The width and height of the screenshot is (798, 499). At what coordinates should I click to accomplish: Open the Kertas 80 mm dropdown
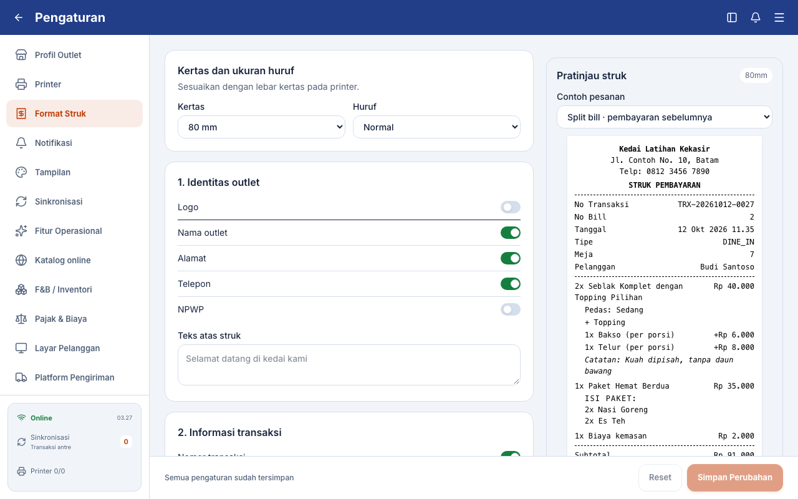261,127
